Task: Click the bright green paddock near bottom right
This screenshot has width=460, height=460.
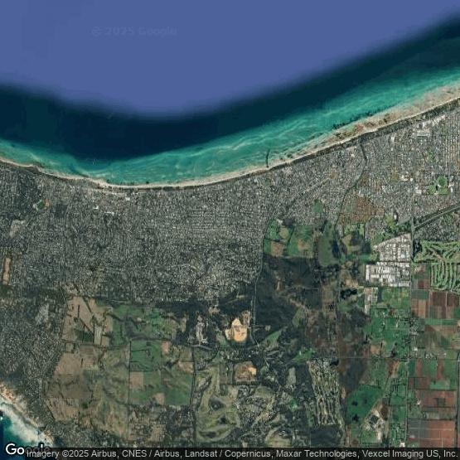Action: tap(364, 401)
